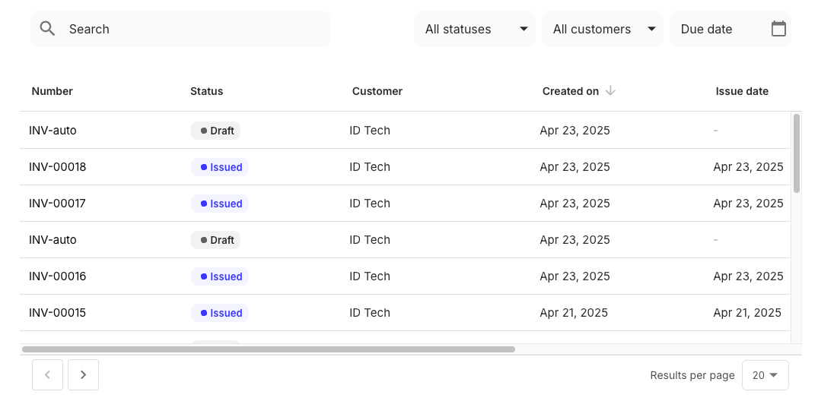Expand the All statuses dropdown
818x401 pixels.
click(475, 29)
